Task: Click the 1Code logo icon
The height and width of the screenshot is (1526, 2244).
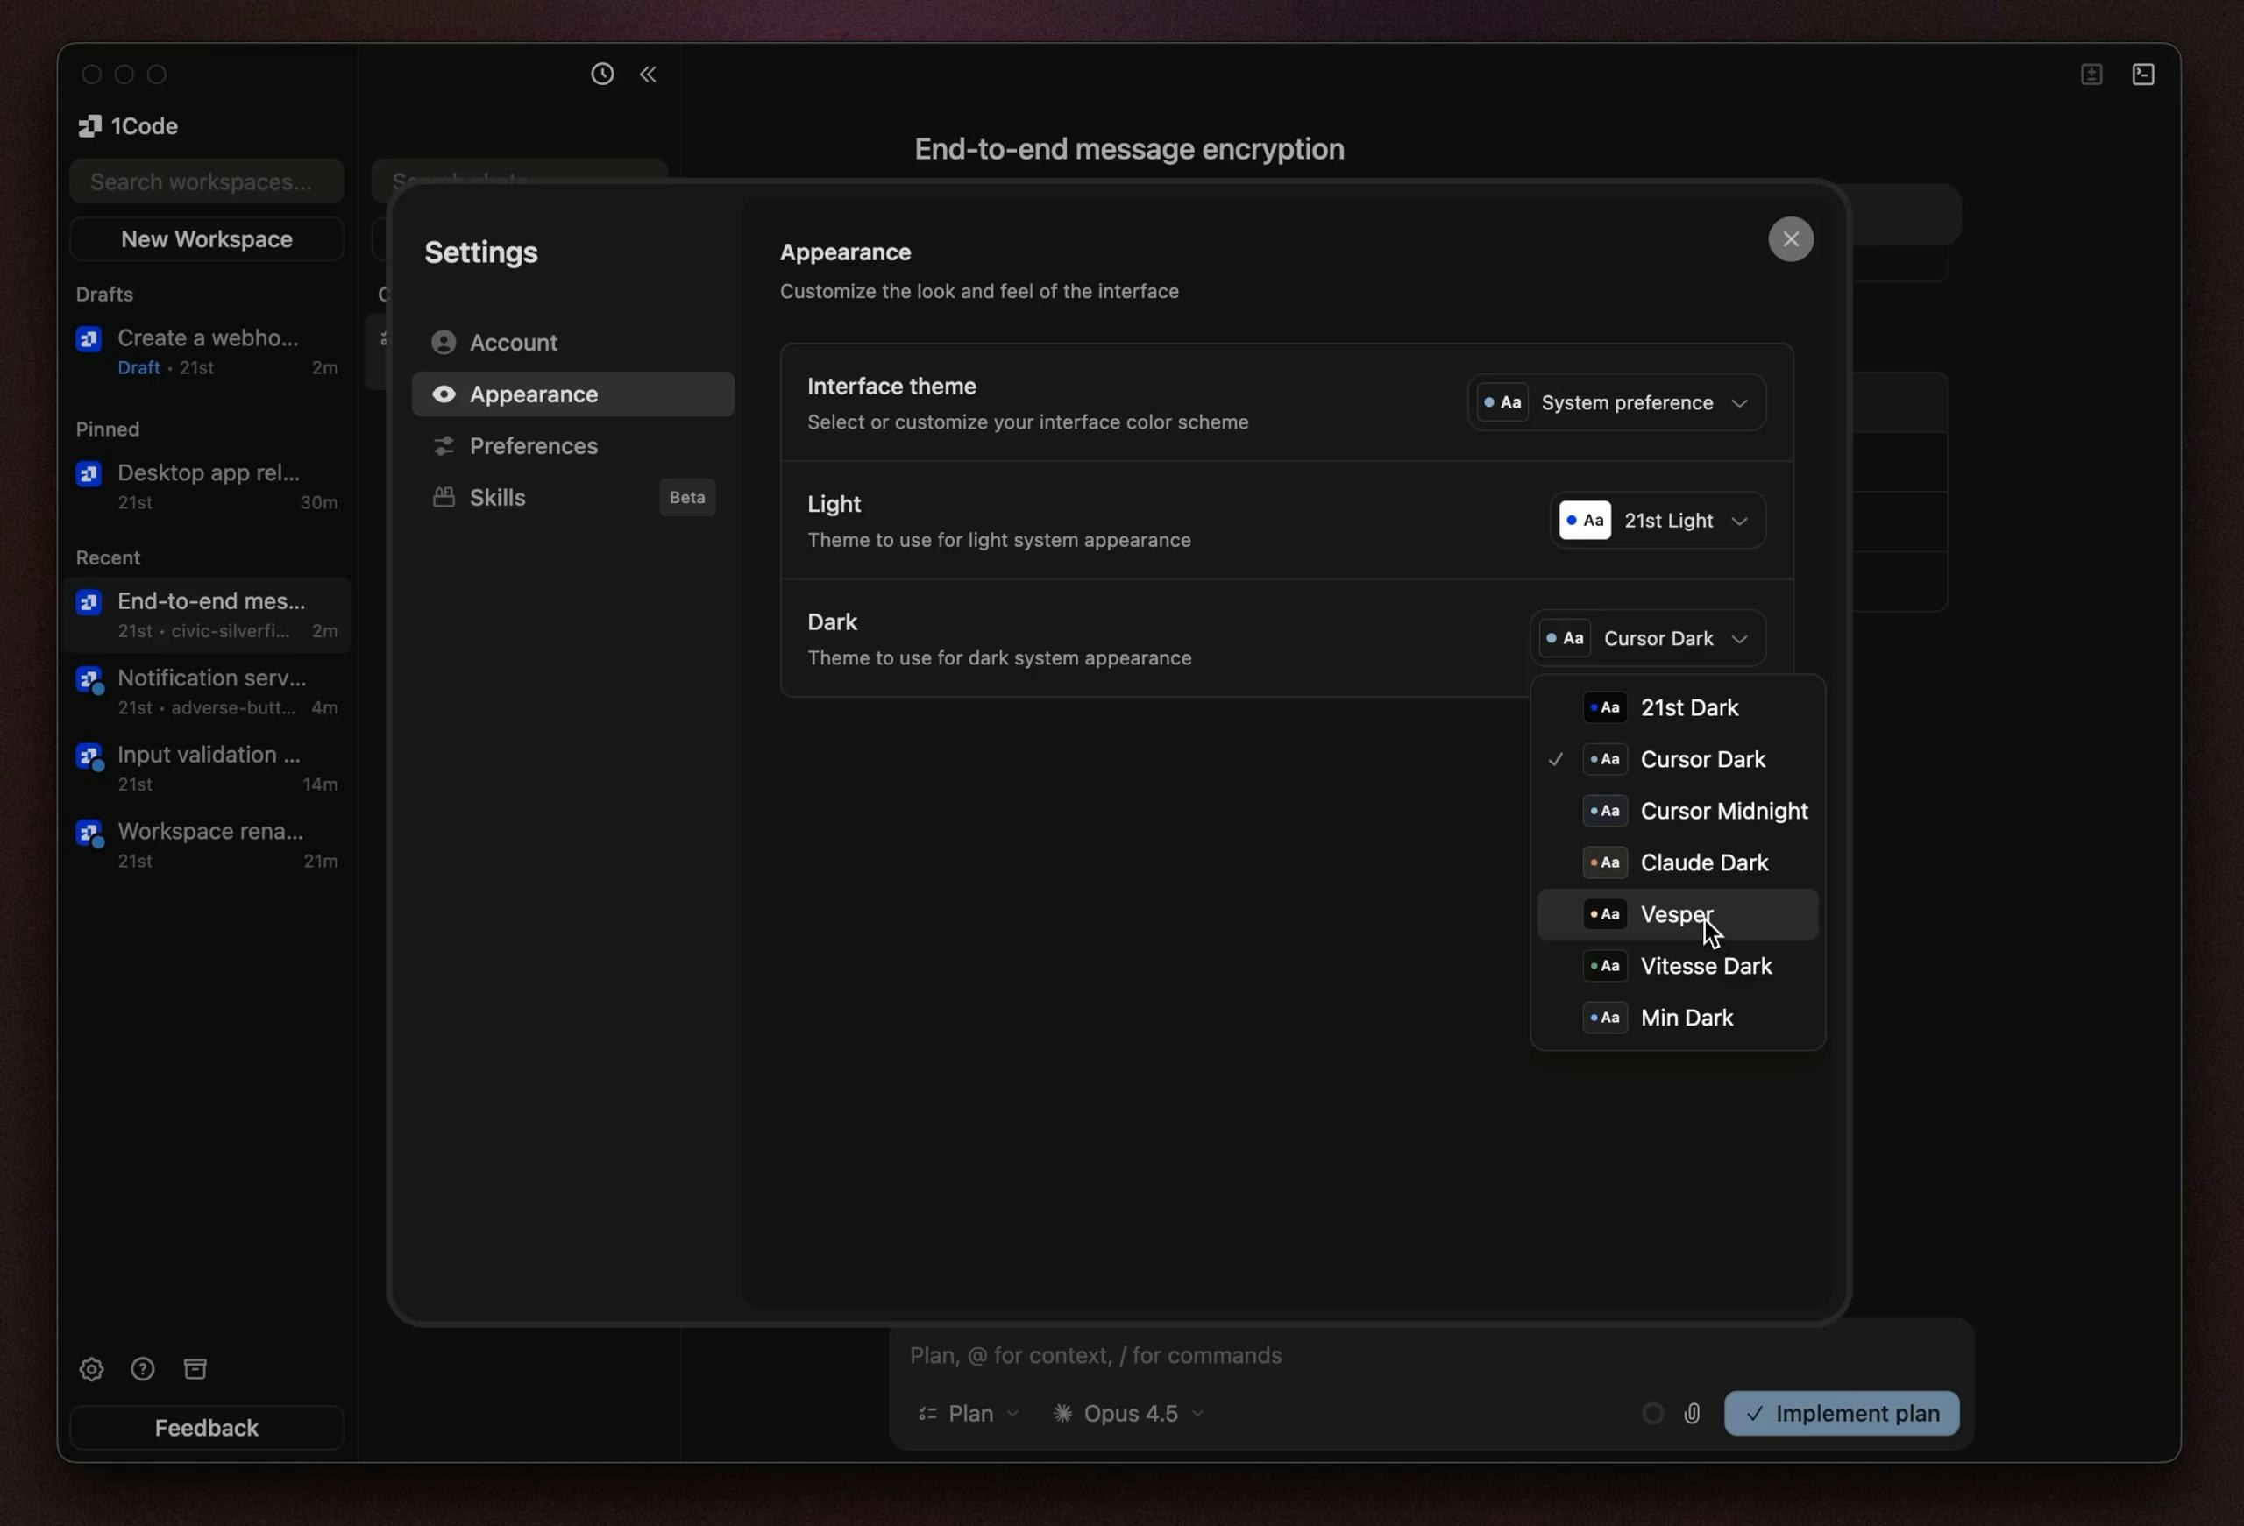Action: (89, 125)
